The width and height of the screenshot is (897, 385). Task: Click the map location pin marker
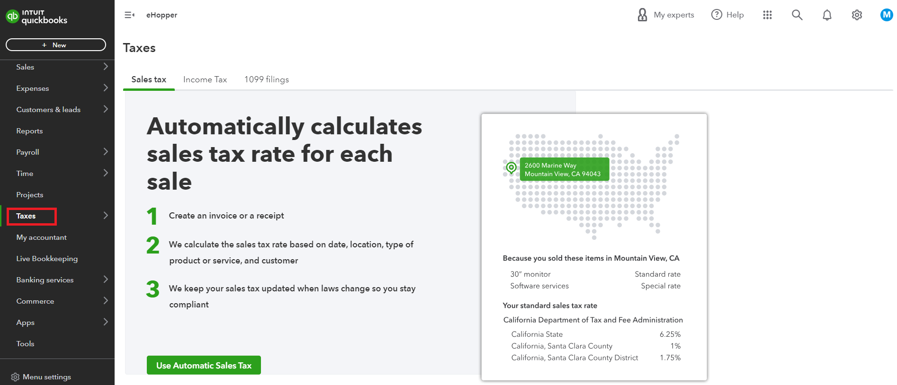511,167
